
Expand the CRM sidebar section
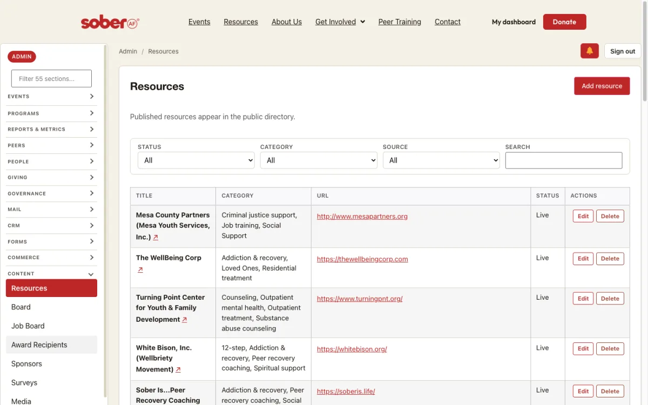pyautogui.click(x=51, y=225)
